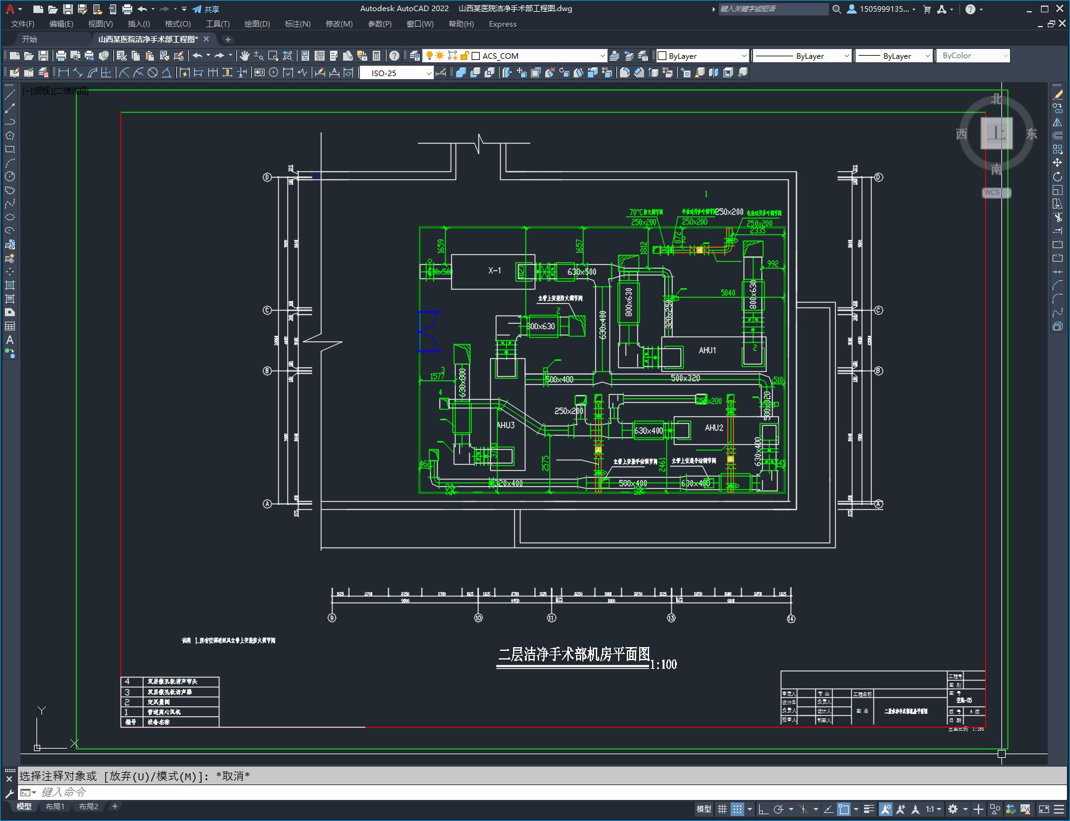The height and width of the screenshot is (821, 1070).
Task: Open the lineweight ByLayer dropdown
Action: (894, 56)
